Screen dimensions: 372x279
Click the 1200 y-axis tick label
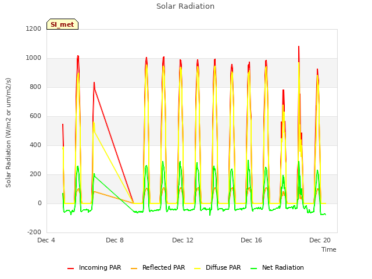[34, 28]
